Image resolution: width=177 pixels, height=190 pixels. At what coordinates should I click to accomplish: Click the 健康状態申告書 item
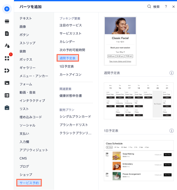tap(71, 96)
